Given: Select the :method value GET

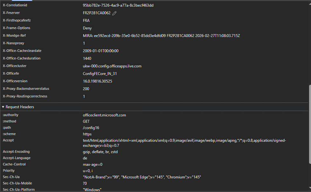Looking at the screenshot, I should 86,121.
